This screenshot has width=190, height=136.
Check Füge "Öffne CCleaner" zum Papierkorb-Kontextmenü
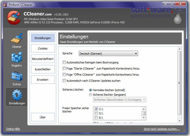64,75
